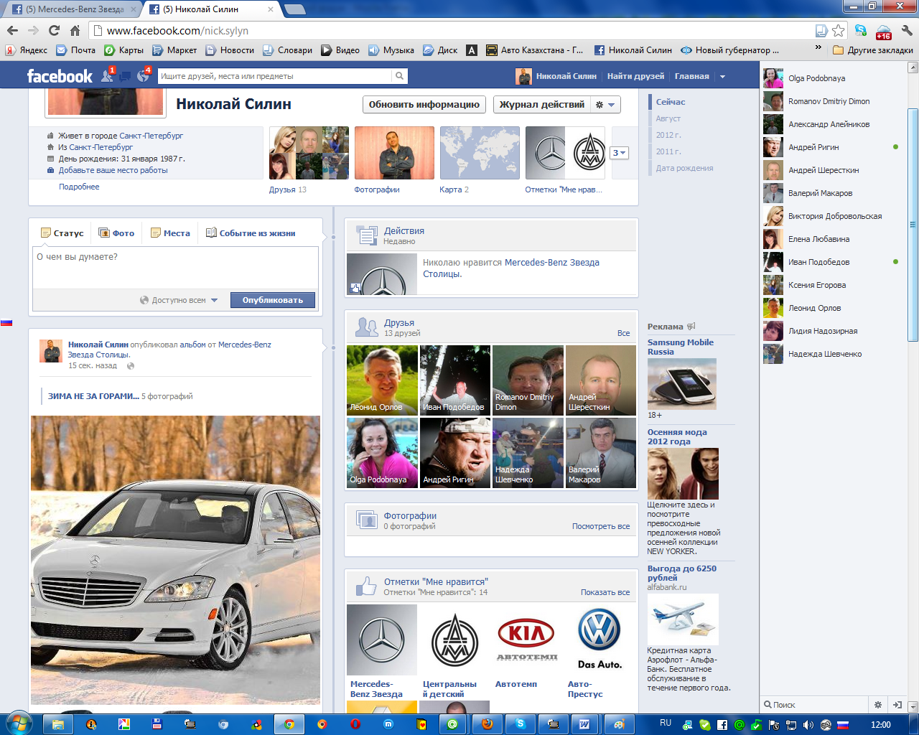Go to browser home page icon
This screenshot has width=919, height=735.
click(75, 30)
